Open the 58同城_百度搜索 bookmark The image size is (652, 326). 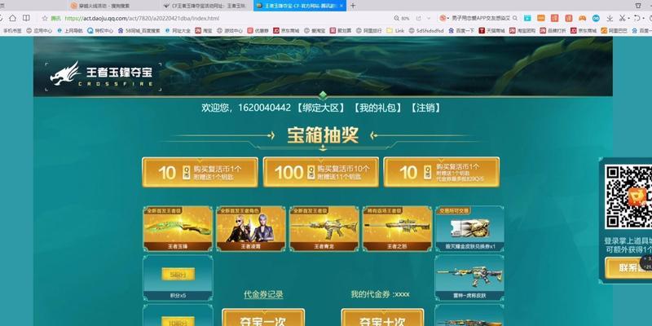pos(139,31)
